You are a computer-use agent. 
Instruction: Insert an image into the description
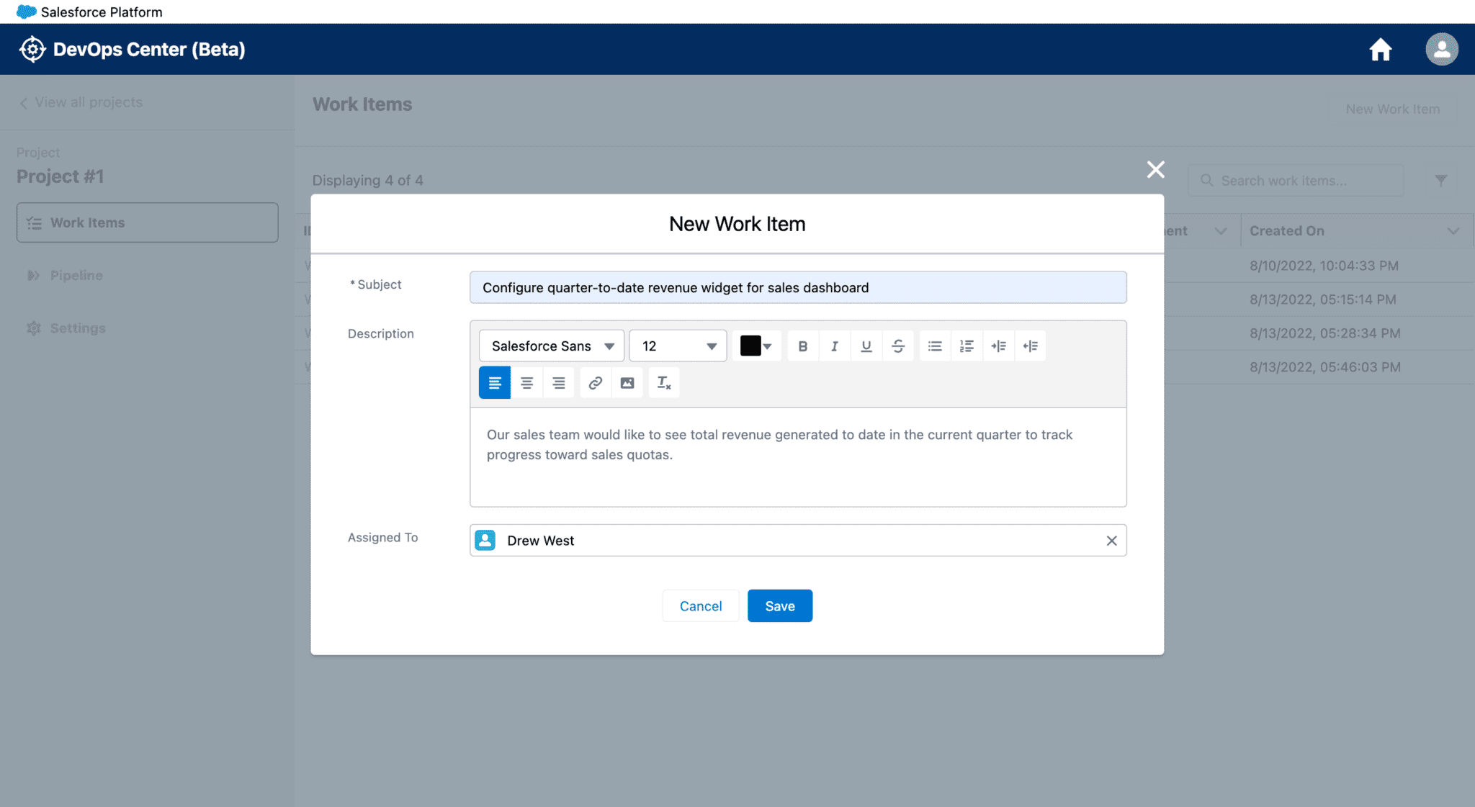[627, 383]
